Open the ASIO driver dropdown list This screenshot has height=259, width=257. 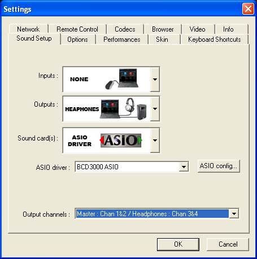tap(184, 166)
